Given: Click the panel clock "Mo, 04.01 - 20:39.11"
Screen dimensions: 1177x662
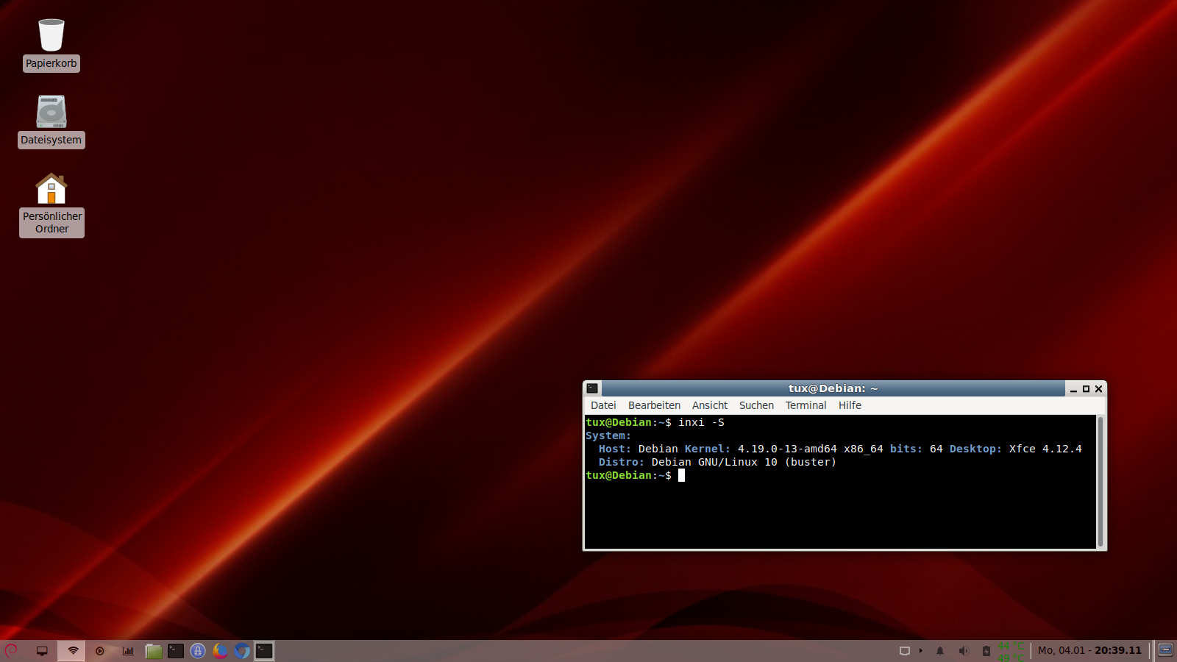Looking at the screenshot, I should click(x=1089, y=651).
